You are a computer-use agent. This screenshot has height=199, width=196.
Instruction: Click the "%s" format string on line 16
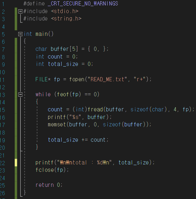click(75, 117)
